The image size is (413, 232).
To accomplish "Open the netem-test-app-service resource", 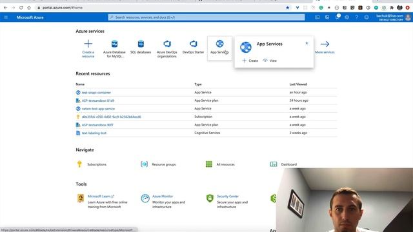I will (x=98, y=109).
